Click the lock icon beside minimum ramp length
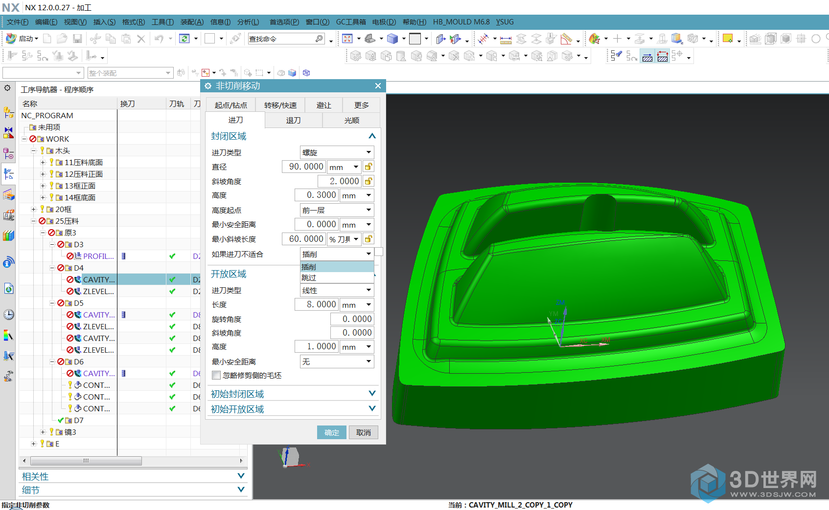Viewport: 829px width, 510px height. (369, 239)
